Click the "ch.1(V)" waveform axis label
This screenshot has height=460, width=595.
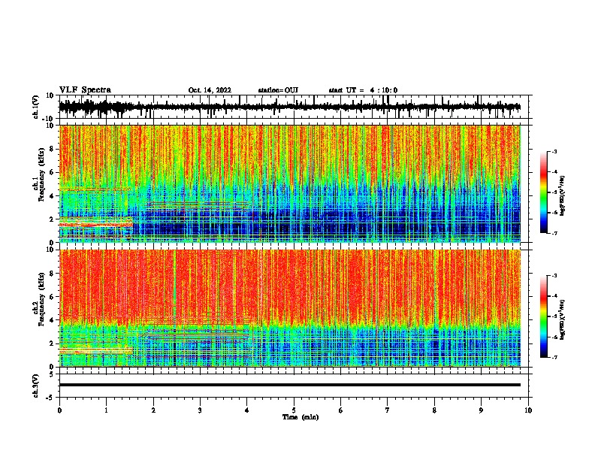tap(36, 107)
